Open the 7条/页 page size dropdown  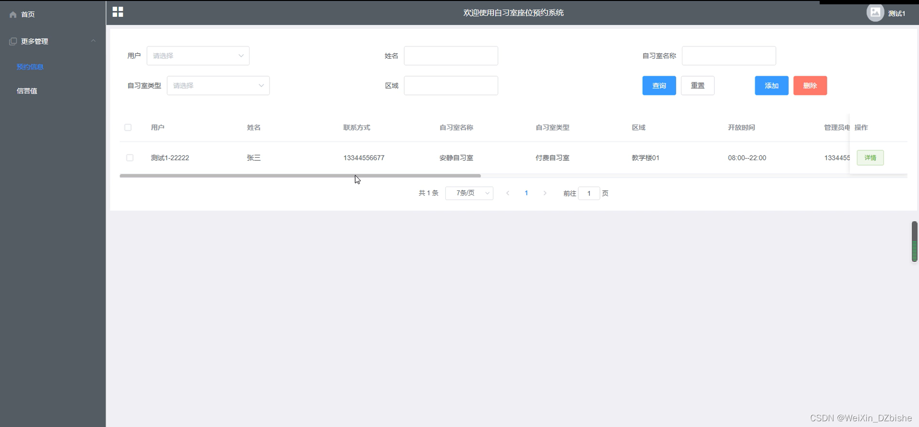click(x=469, y=193)
